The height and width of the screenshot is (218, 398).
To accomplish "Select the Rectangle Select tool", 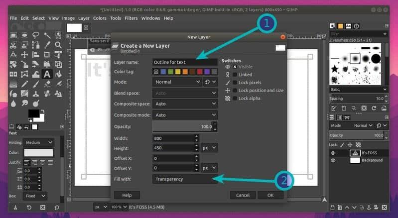I will click(13, 35).
